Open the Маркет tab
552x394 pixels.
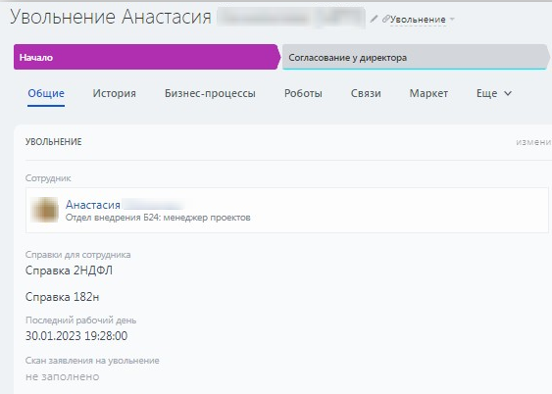tap(428, 93)
